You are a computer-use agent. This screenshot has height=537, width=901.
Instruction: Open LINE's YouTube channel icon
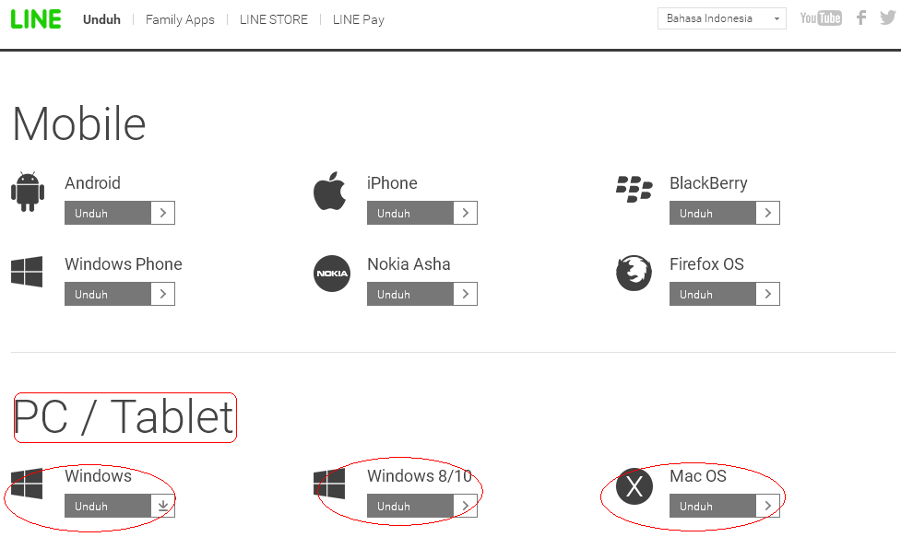click(x=820, y=18)
